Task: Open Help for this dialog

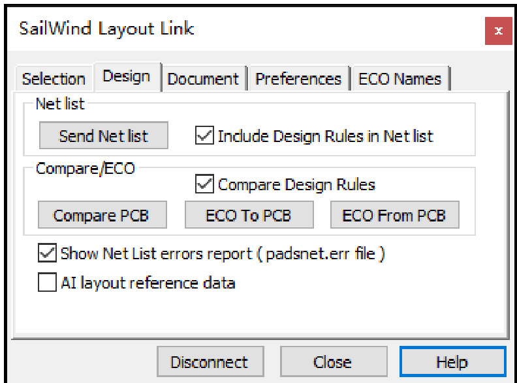Action: pos(452,362)
